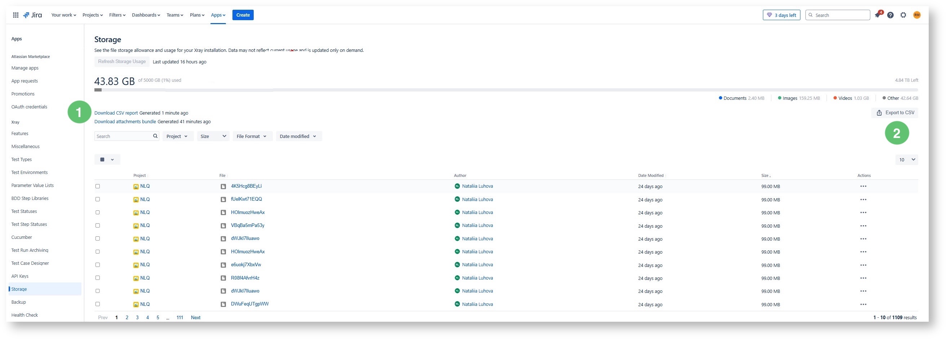Image resolution: width=946 pixels, height=339 pixels.
Task: Open the notifications bell icon
Action: click(877, 15)
